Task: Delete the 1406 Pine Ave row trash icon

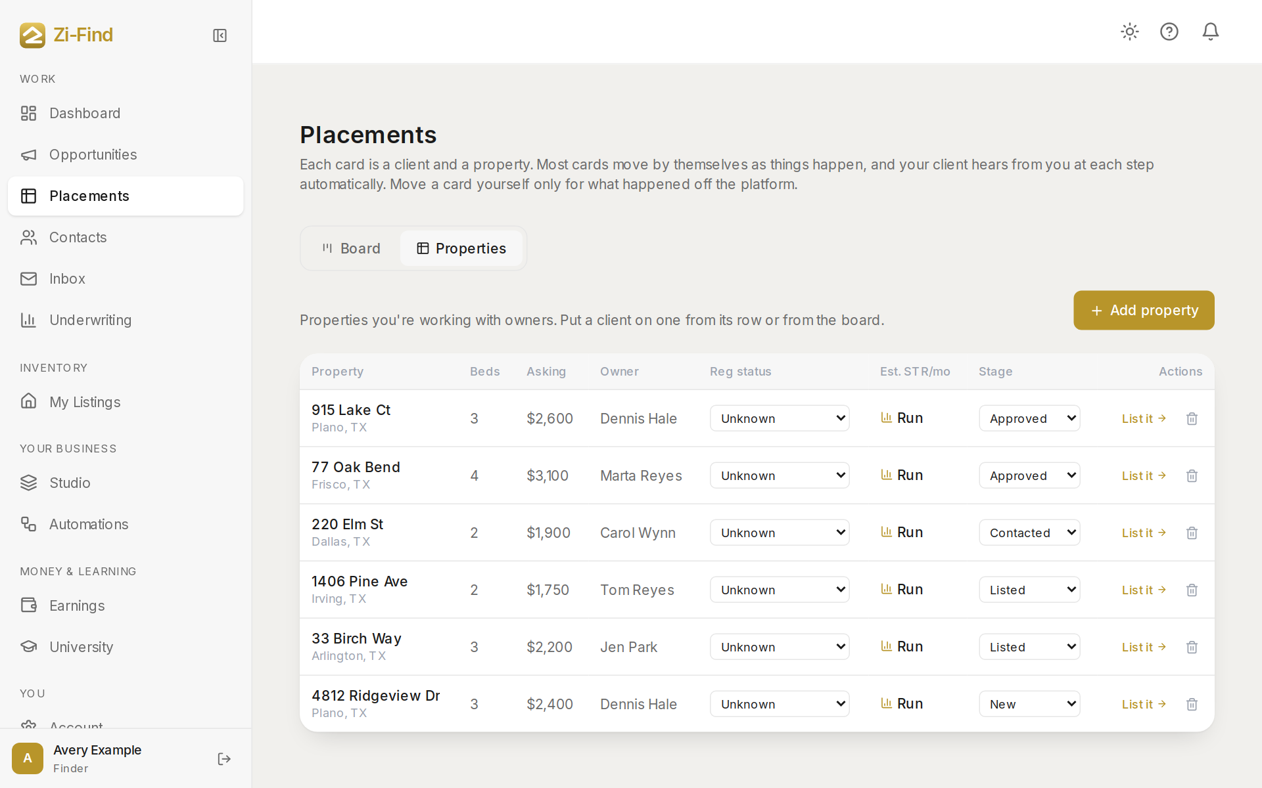Action: point(1192,590)
